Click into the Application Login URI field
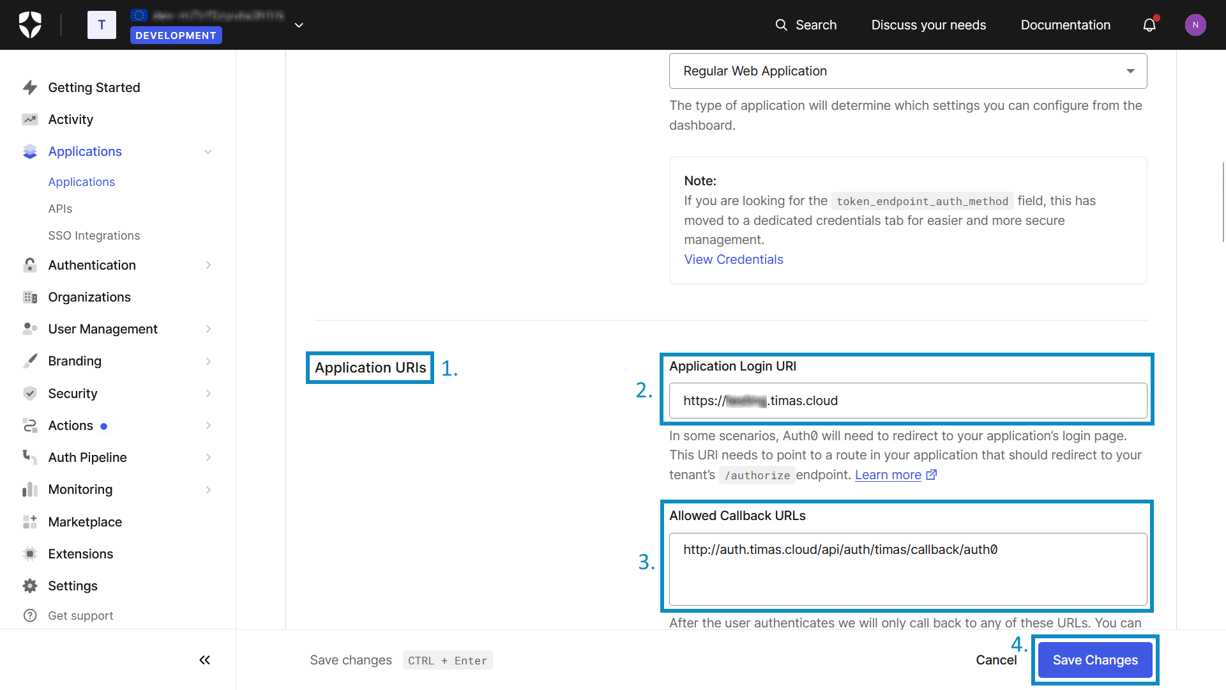The width and height of the screenshot is (1226, 690). tap(908, 401)
